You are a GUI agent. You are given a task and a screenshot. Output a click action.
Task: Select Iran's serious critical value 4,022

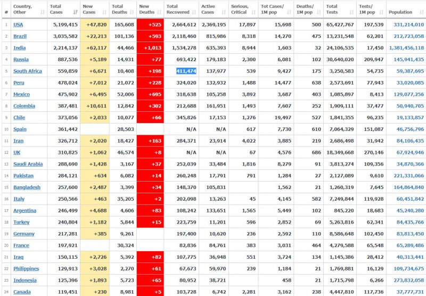(x=249, y=141)
